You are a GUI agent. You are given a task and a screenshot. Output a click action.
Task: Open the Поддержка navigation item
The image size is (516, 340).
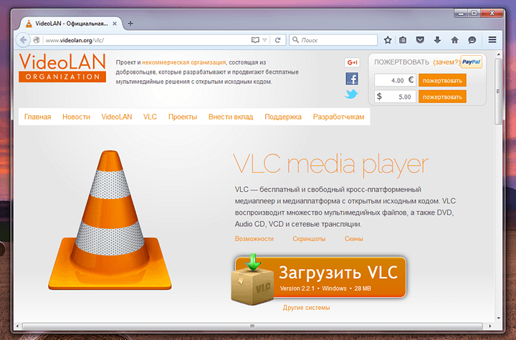click(283, 117)
